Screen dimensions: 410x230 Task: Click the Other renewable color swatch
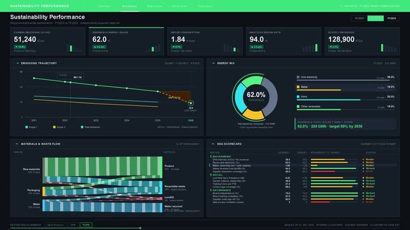[298, 107]
